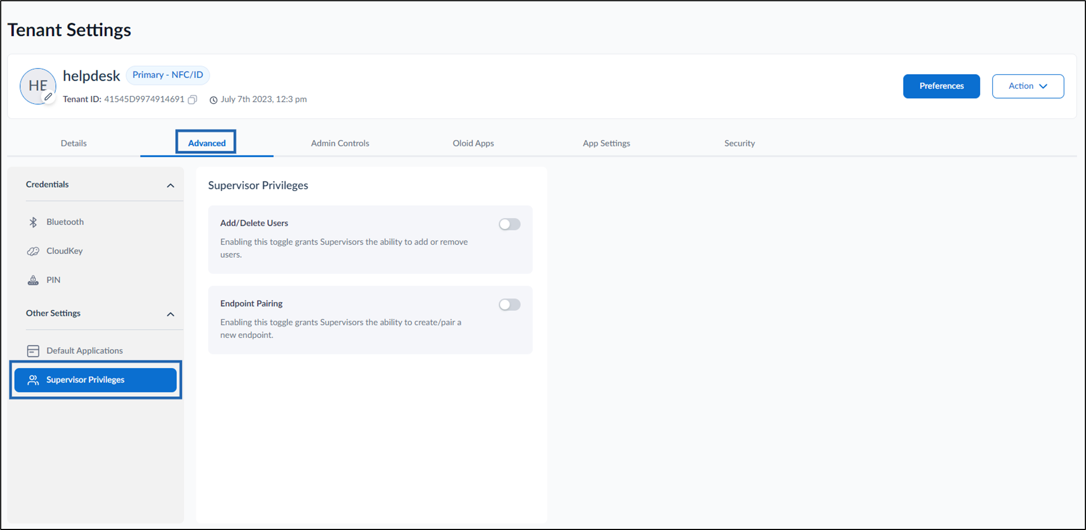
Task: Click the PIN keypad icon
Action: 33,280
